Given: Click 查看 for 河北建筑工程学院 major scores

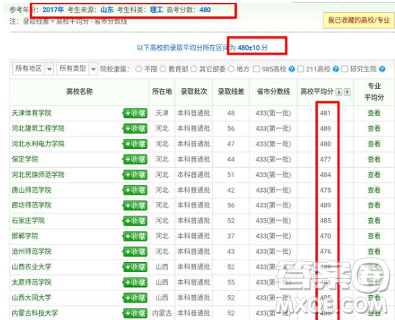Looking at the screenshot, I should click(x=374, y=129).
